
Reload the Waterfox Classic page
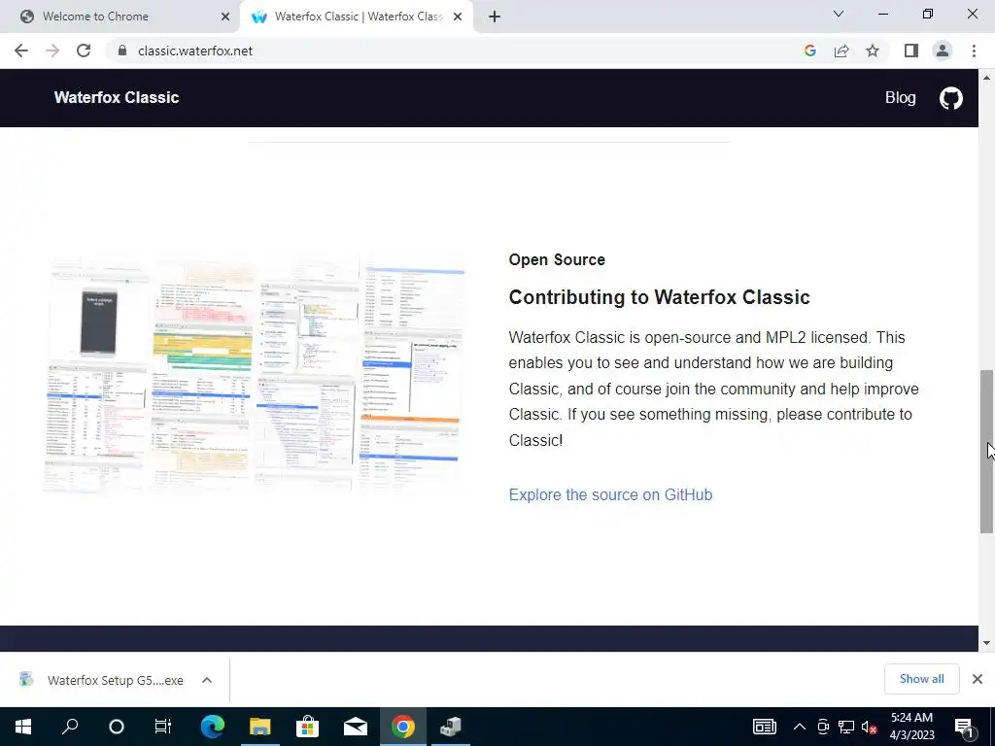point(84,51)
